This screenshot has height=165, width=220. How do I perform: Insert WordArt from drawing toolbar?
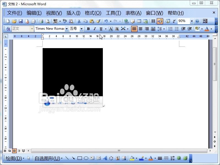coord(105,158)
